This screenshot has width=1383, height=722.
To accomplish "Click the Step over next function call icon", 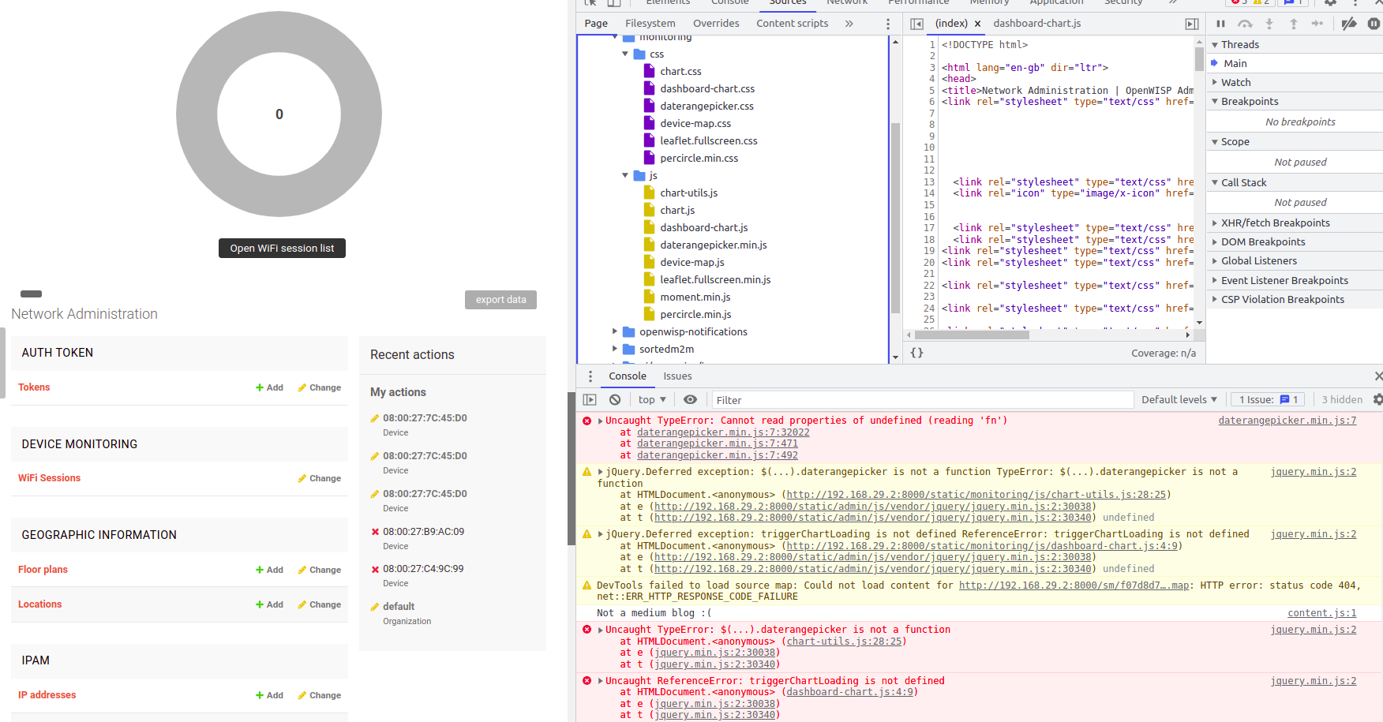I will (1245, 24).
